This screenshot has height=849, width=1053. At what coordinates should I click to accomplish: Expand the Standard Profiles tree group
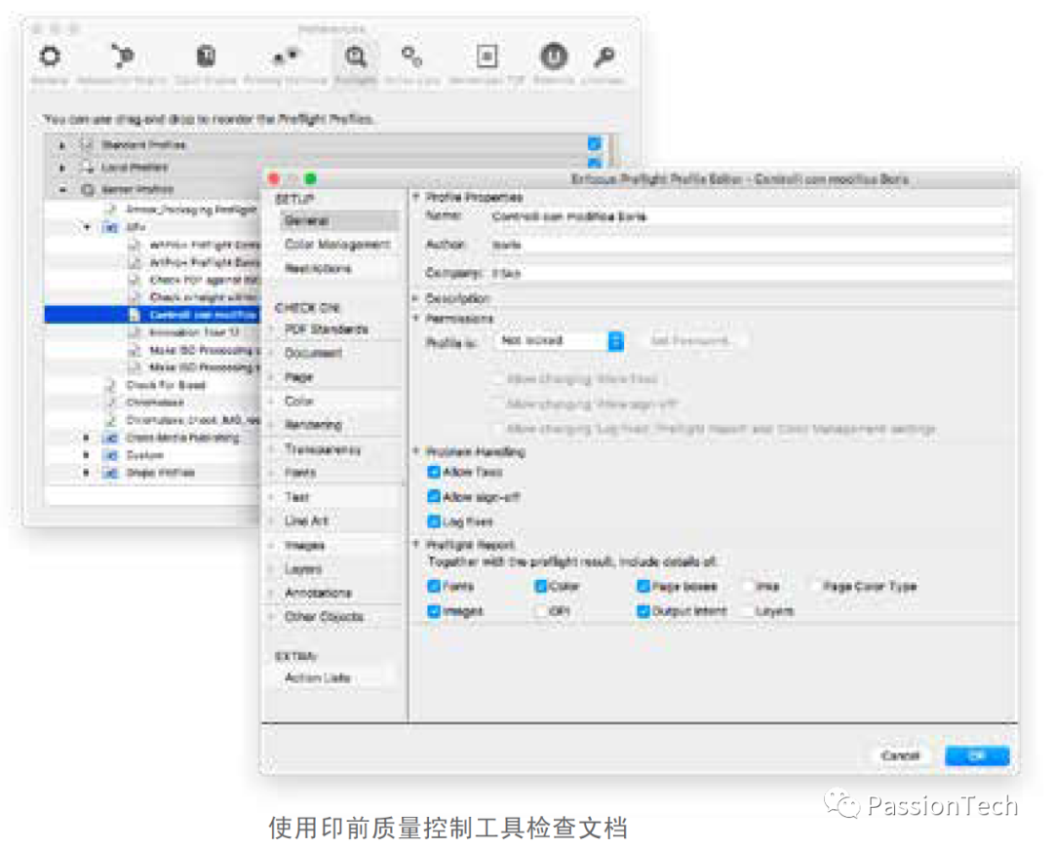click(x=62, y=144)
